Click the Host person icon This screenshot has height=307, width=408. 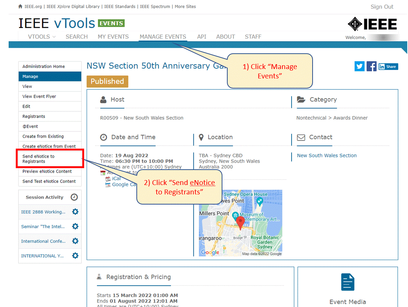(103, 99)
